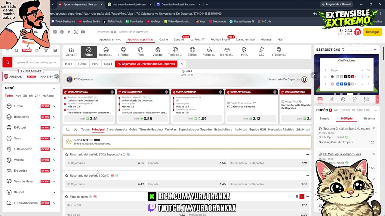The height and width of the screenshot is (216, 385).
Task: Click the market search magnifier icon
Action: [x=68, y=129]
